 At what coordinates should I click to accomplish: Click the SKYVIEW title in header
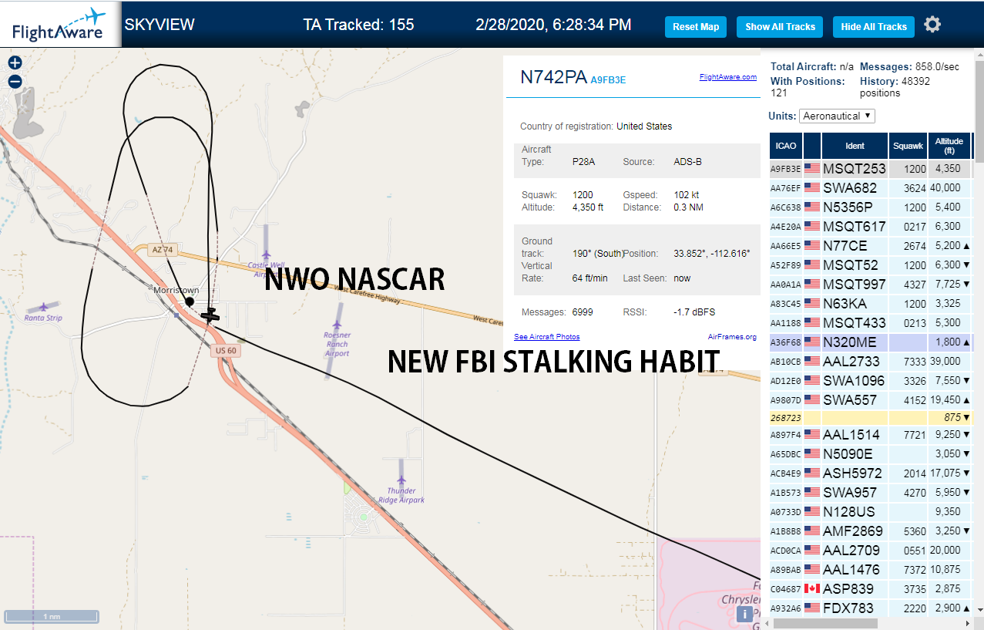[x=160, y=25]
